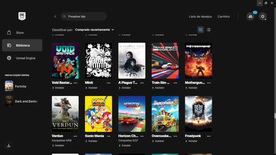
Task: Switch to list view
Action: coord(209,30)
